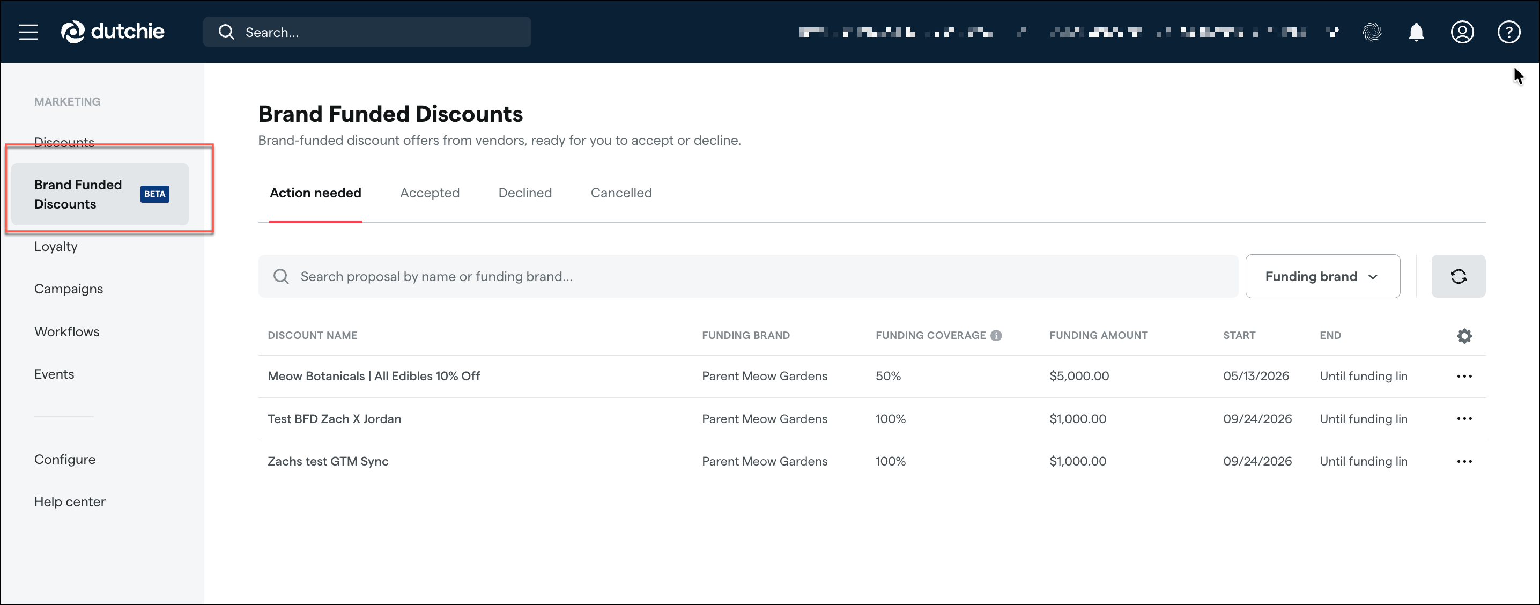Open Campaigns in the sidebar
This screenshot has width=1540, height=605.
pyautogui.click(x=68, y=289)
